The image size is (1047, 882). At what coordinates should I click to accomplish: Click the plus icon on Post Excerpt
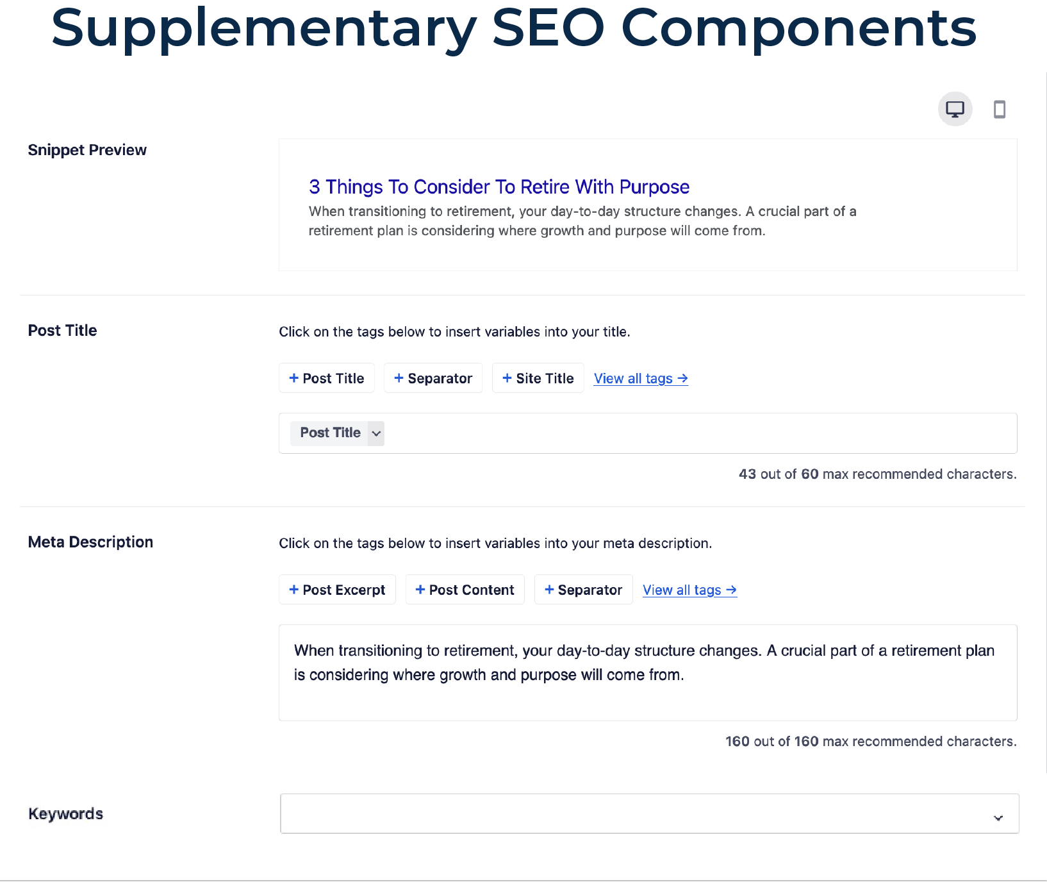pos(294,590)
